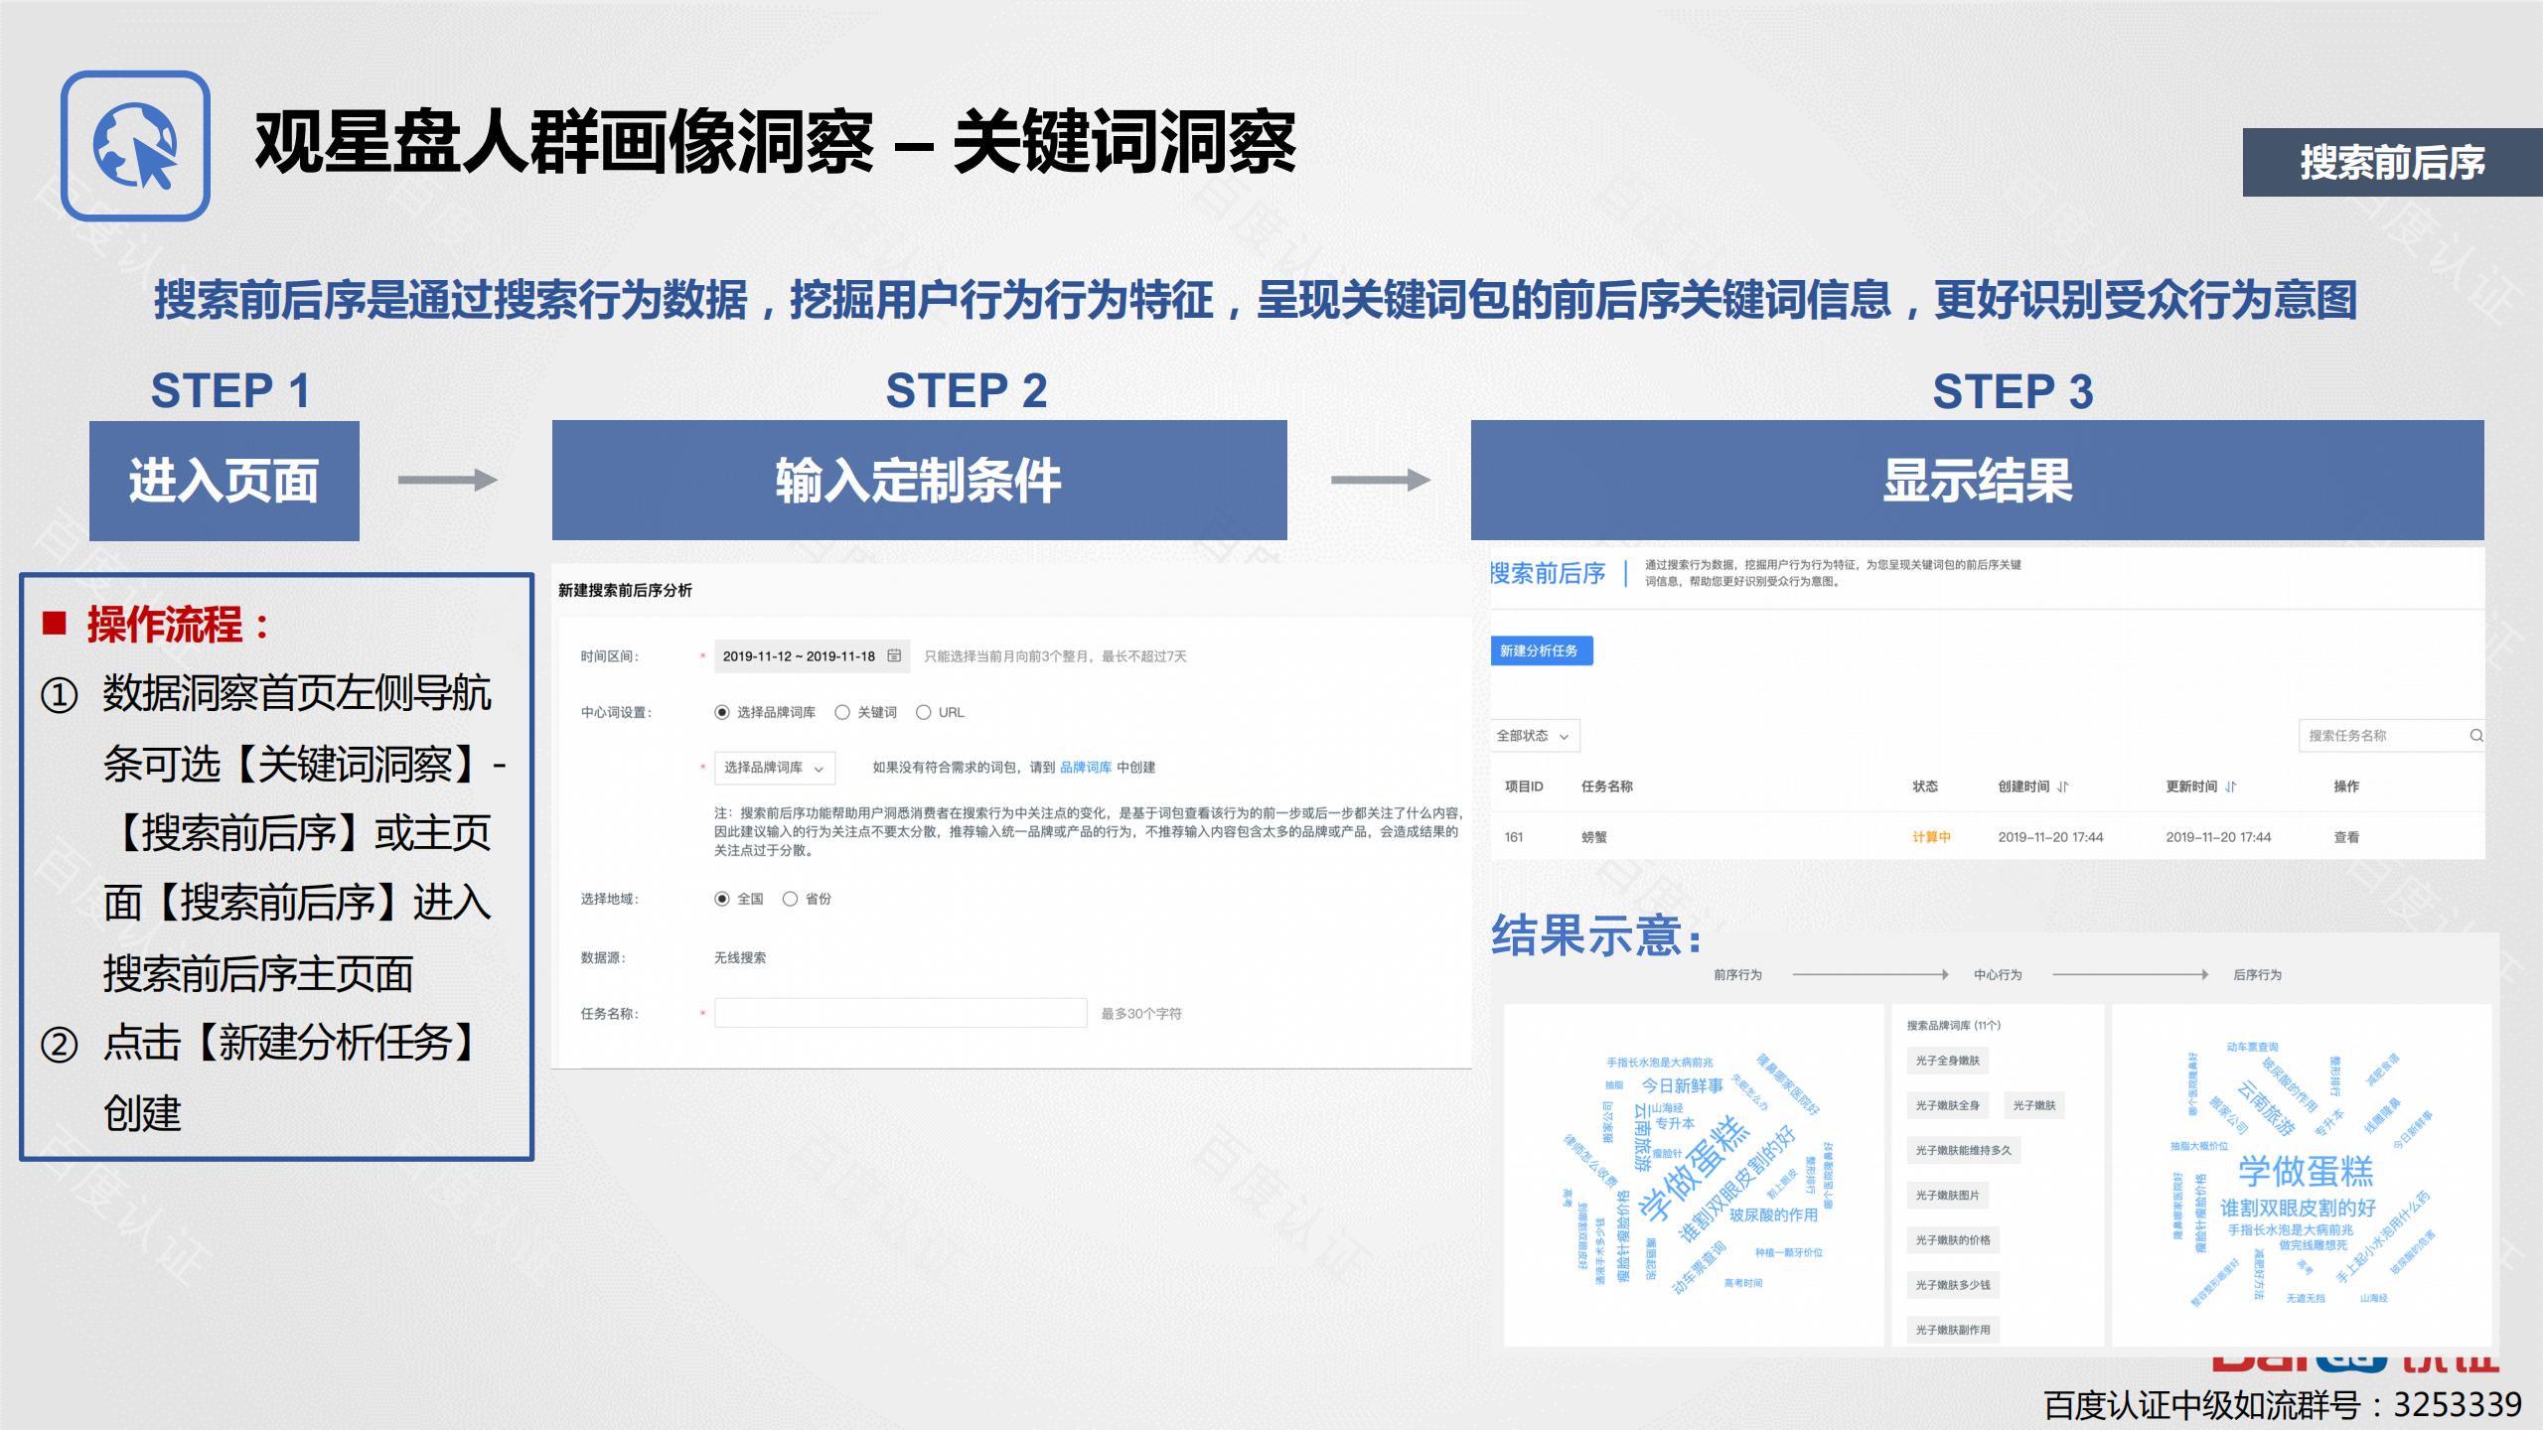
Task: Click 高考时间 in the left word cloud
Action: click(1743, 1283)
